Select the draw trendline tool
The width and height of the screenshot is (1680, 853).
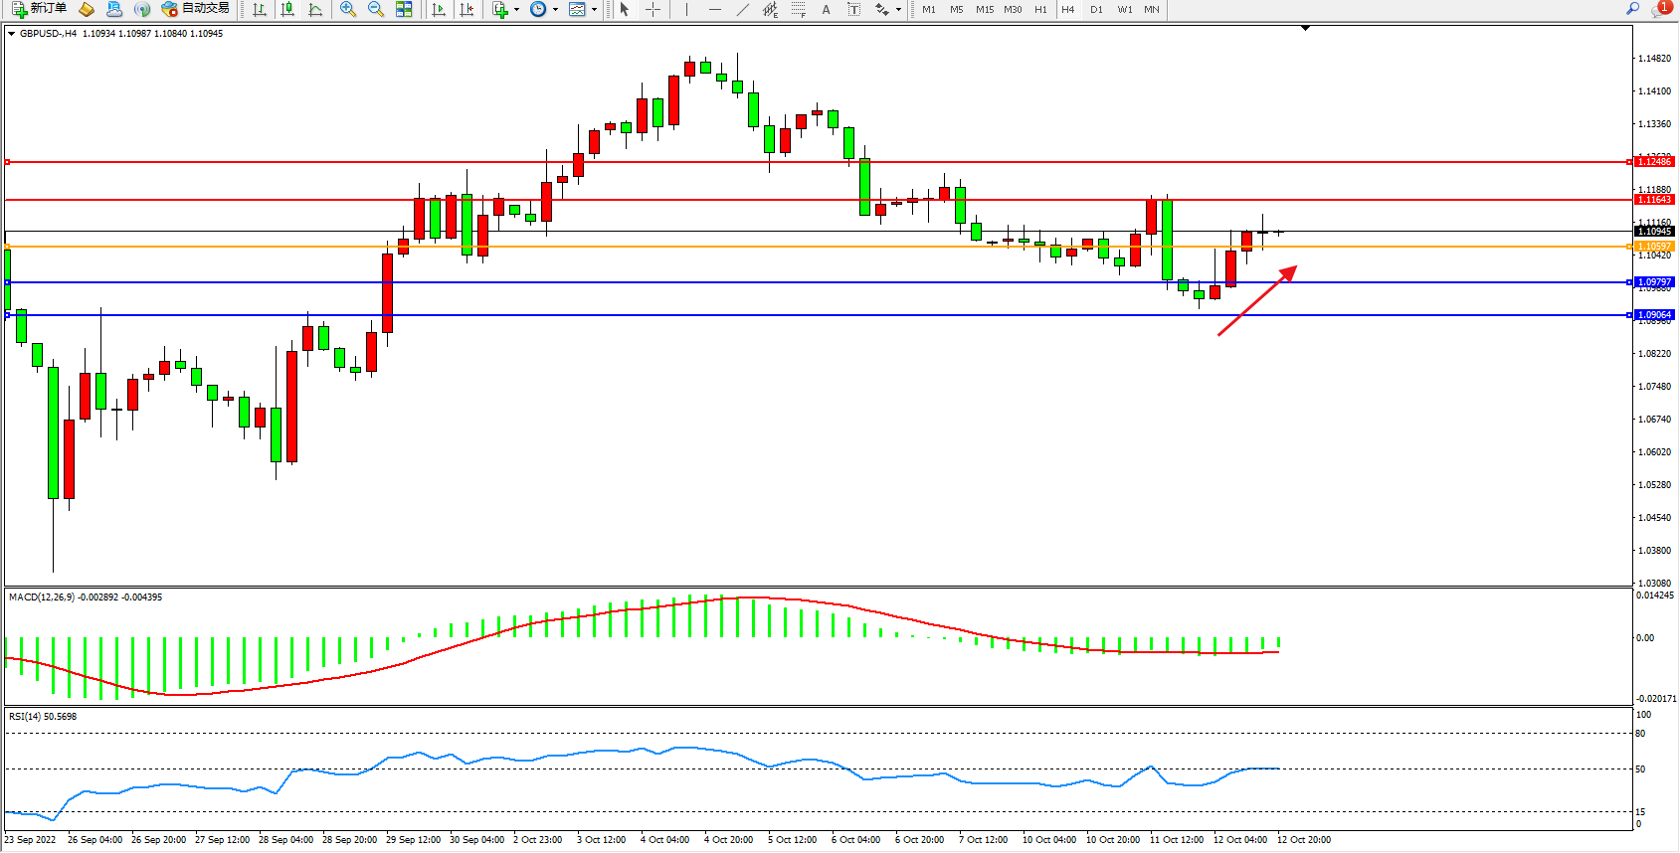[x=743, y=9]
